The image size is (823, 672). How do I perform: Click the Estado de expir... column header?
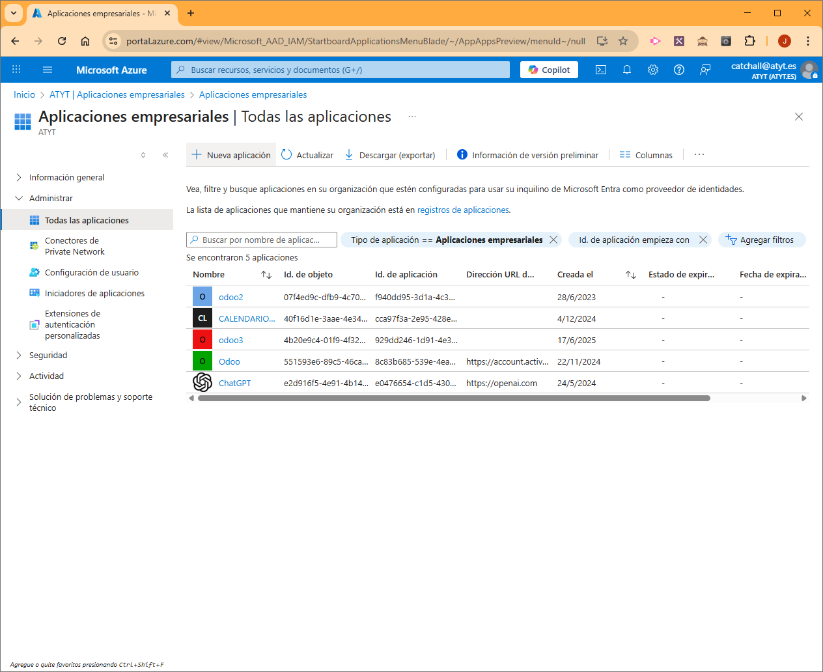(681, 275)
